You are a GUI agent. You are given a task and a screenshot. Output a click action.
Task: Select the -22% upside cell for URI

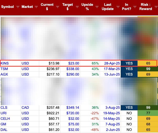pyautogui.click(x=90, y=113)
